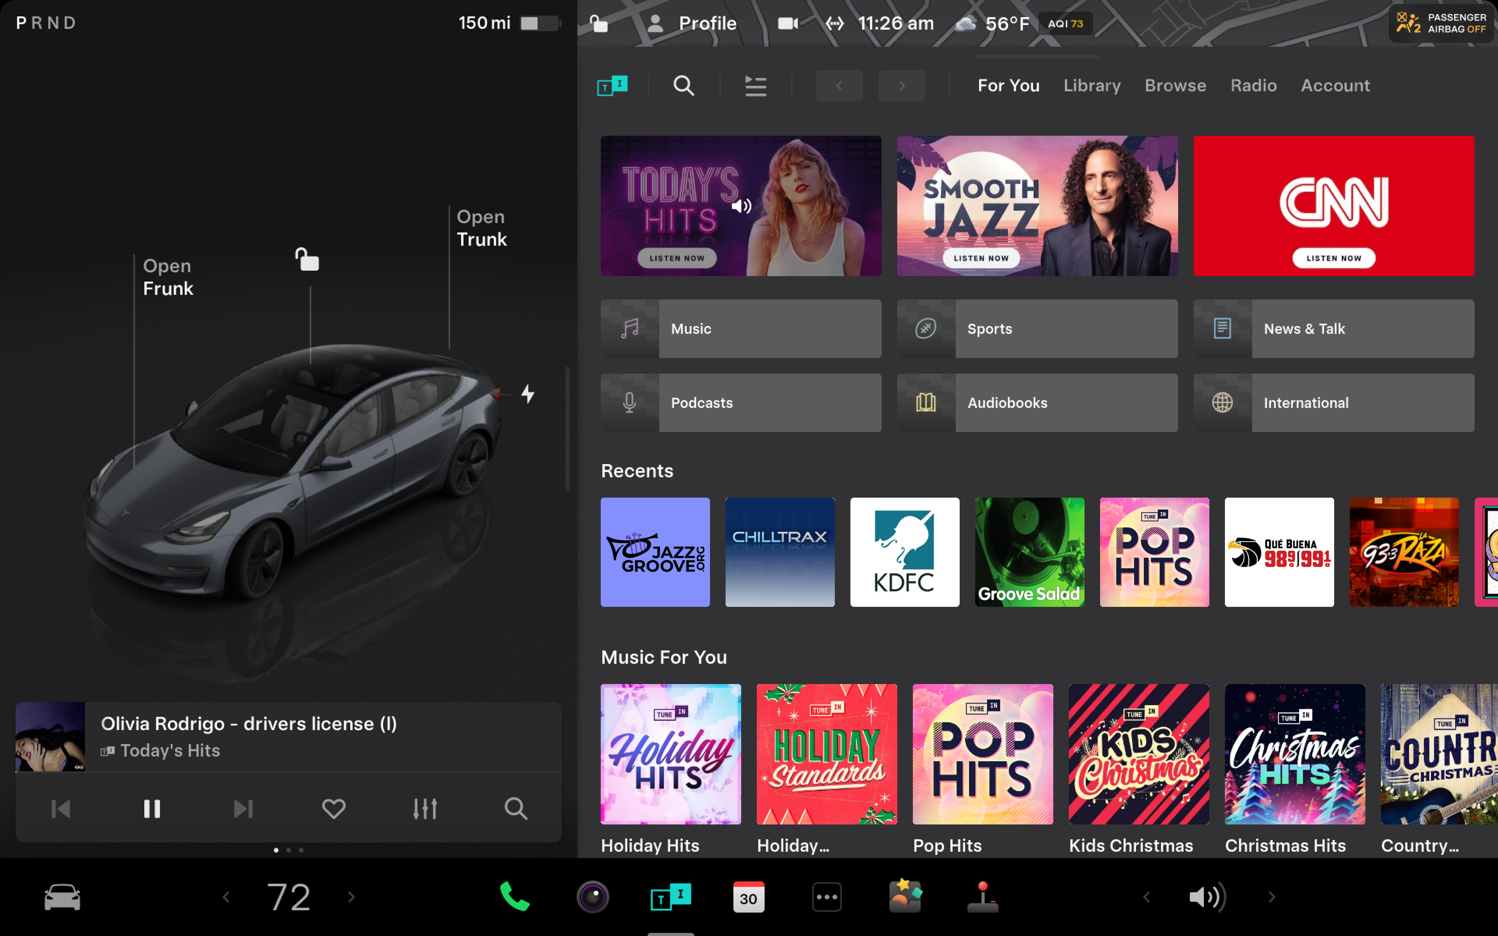Select the KDFC station in Recents

[x=904, y=551]
